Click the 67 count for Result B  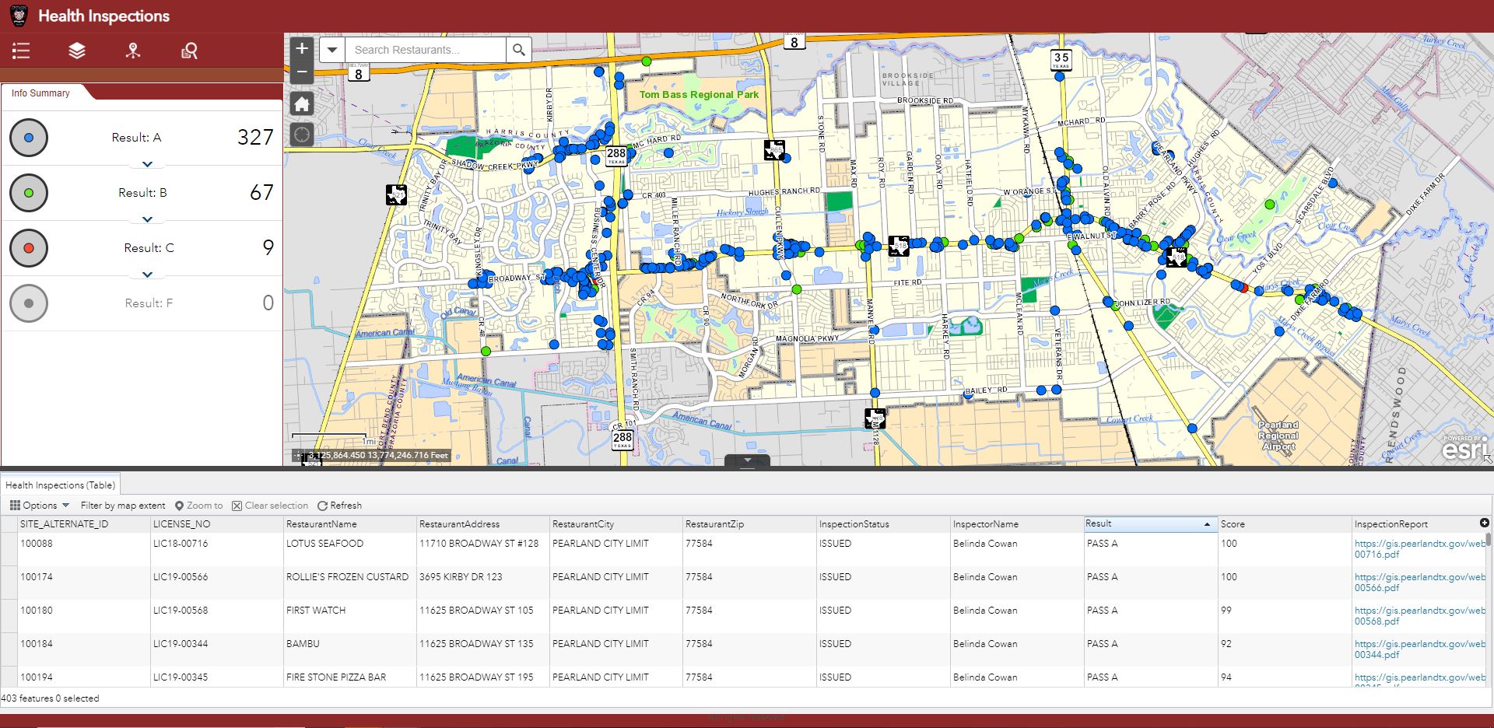pyautogui.click(x=261, y=193)
